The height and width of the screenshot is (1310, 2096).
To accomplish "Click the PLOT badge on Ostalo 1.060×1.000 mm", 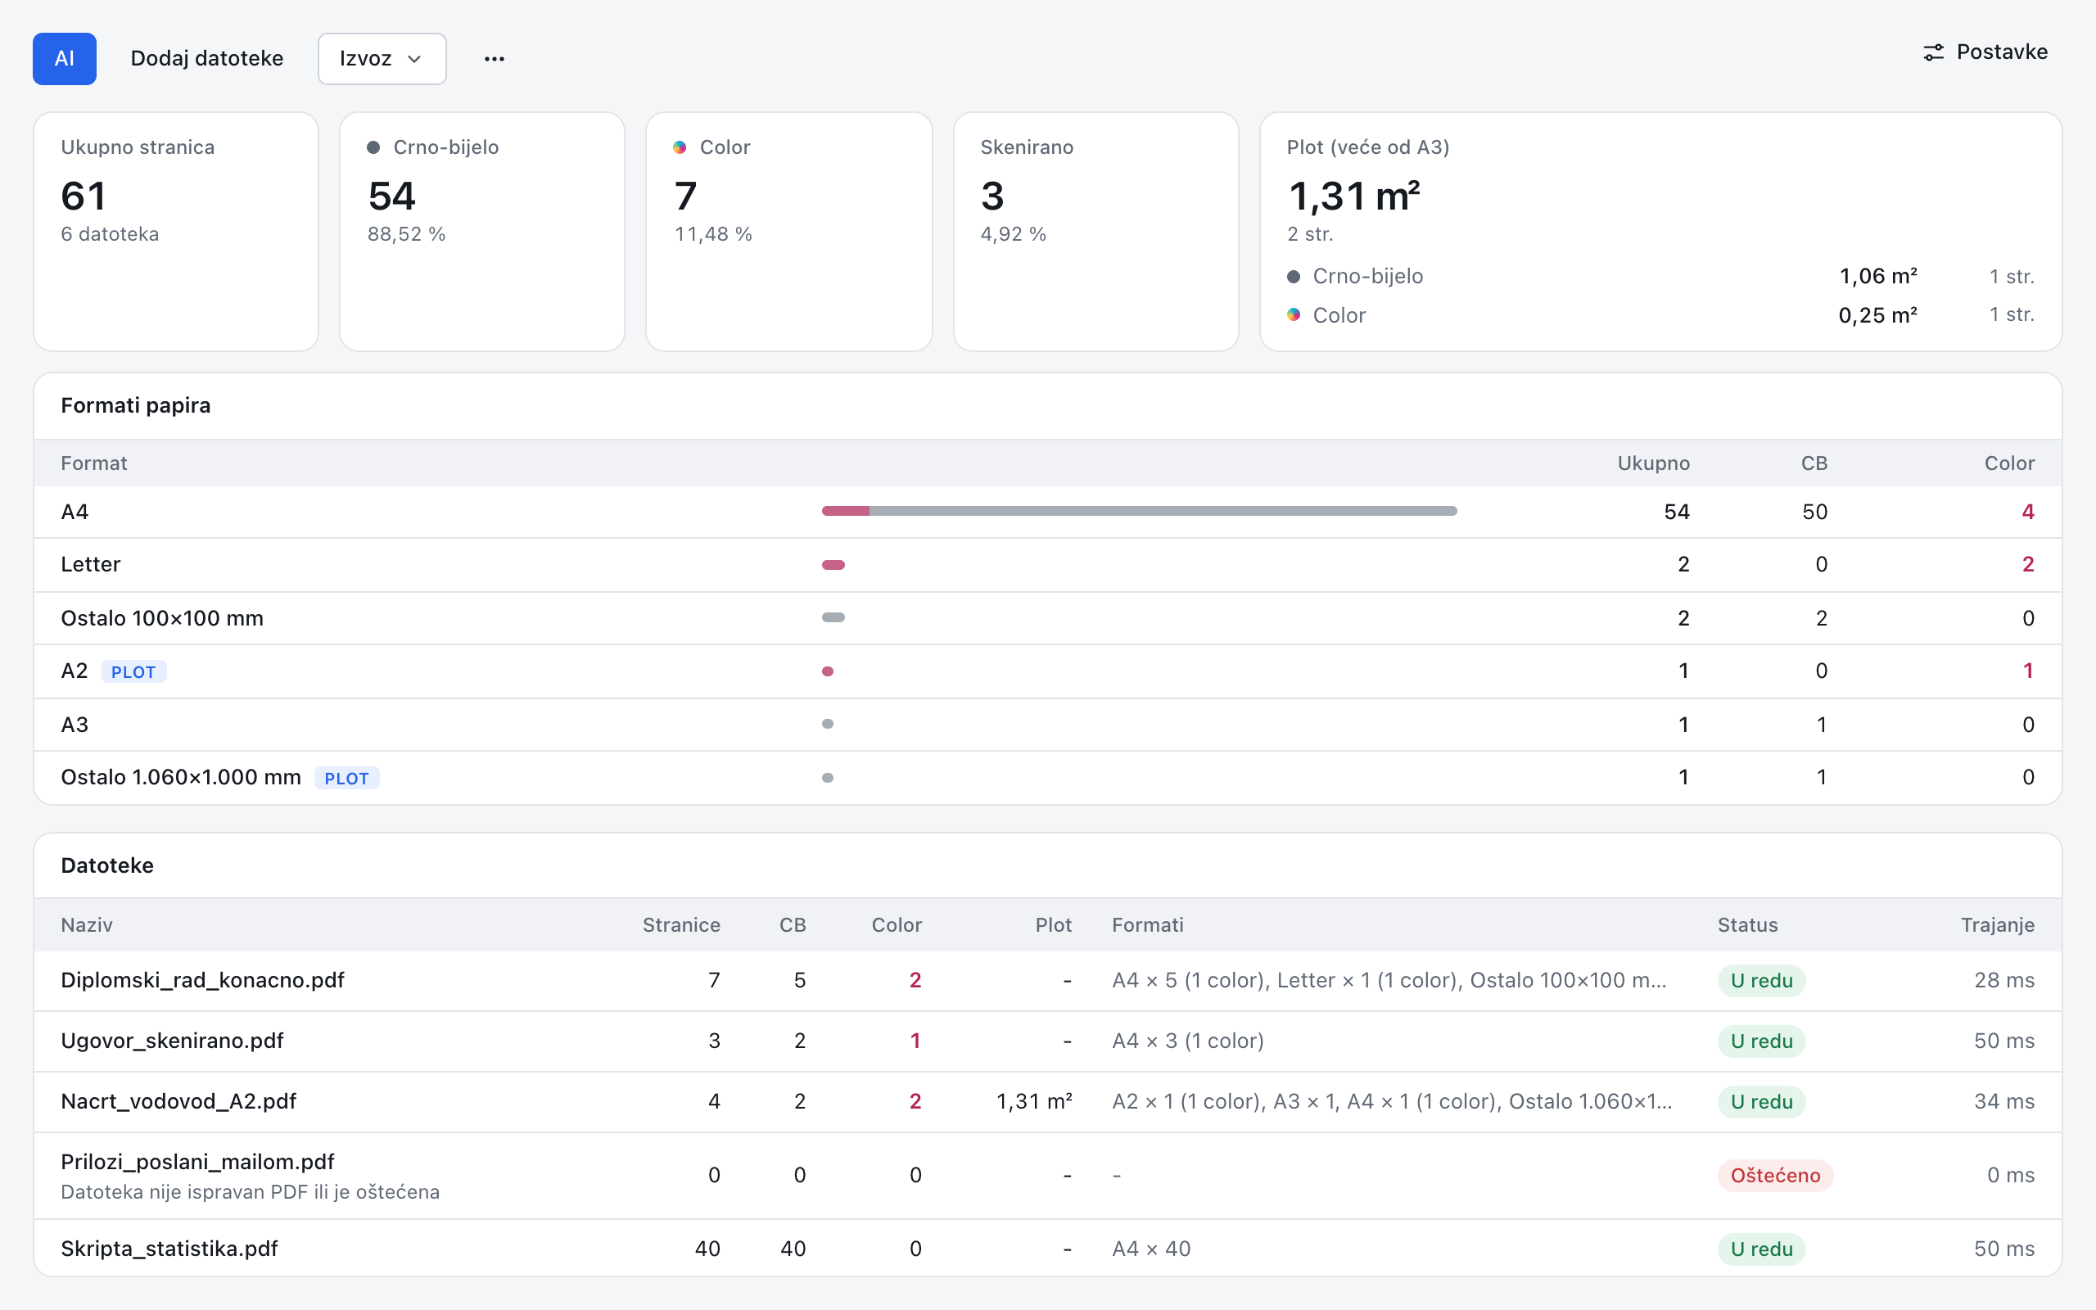I will pos(346,778).
